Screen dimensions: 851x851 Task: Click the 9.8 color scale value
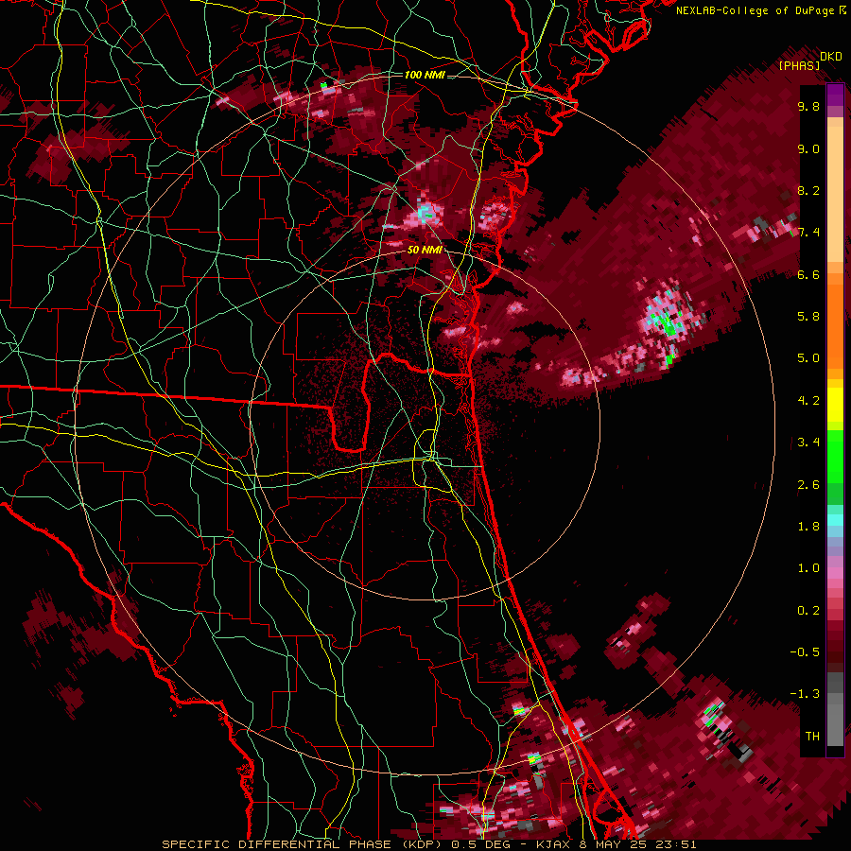point(808,107)
